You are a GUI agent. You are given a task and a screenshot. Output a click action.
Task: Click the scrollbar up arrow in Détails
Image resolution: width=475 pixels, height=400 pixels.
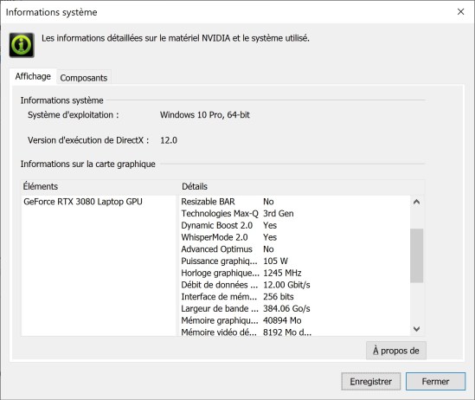pos(416,202)
